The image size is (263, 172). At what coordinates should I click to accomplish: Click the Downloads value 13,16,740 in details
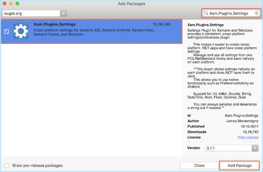pyautogui.click(x=250, y=132)
